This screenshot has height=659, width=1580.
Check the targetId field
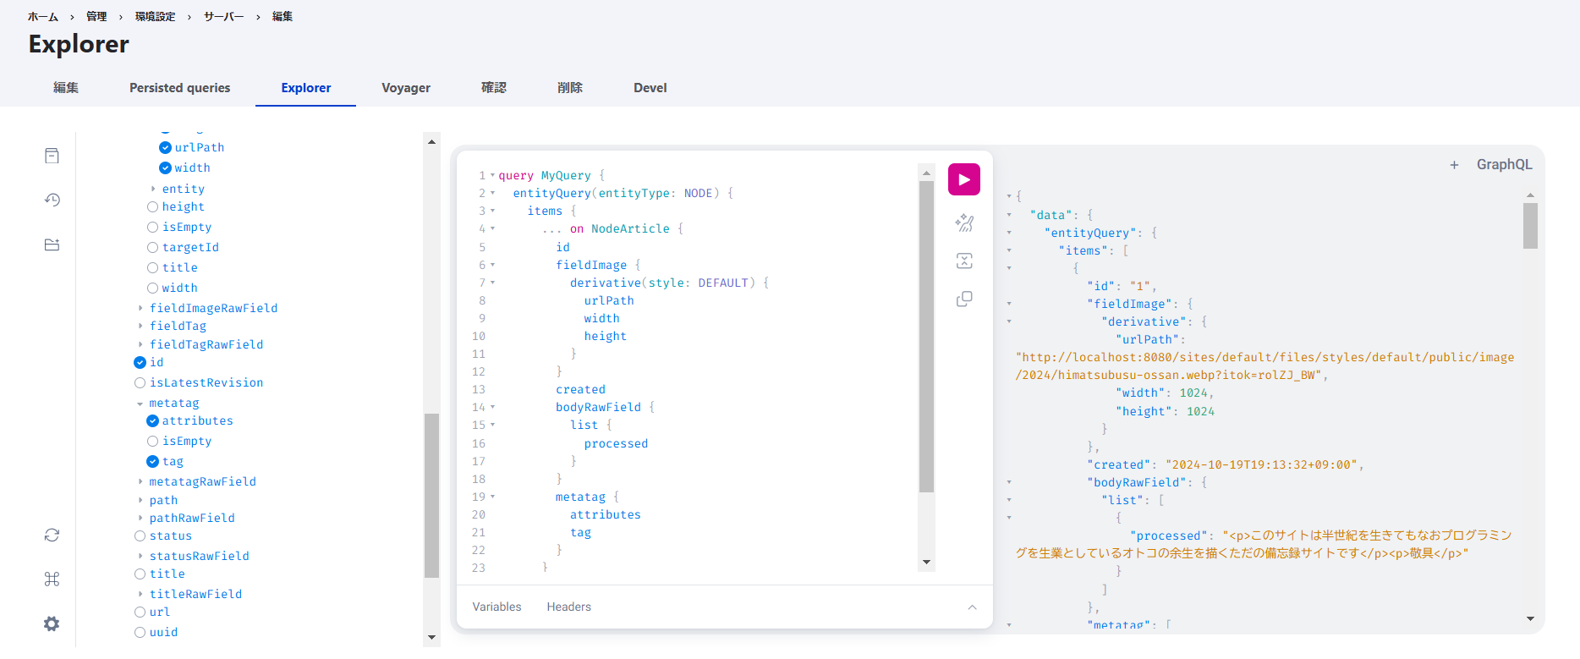tap(152, 247)
